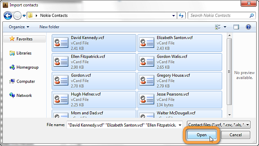Click the vertical scrollbar thumb in file list
259x146 pixels.
coord(230,72)
